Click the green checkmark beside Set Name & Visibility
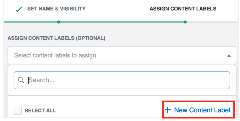This screenshot has width=240, height=121. [x=18, y=9]
